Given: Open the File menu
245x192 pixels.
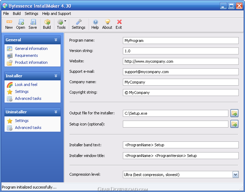Looking at the screenshot, I should tap(6, 14).
